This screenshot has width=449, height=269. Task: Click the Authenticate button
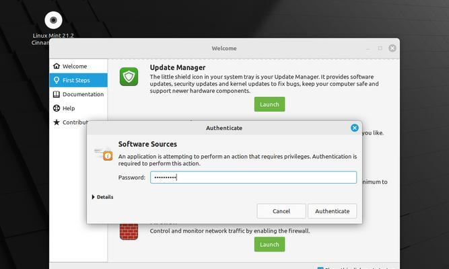coord(332,211)
